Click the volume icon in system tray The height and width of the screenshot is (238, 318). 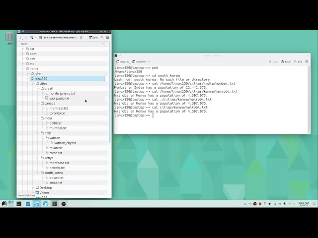coord(270,204)
